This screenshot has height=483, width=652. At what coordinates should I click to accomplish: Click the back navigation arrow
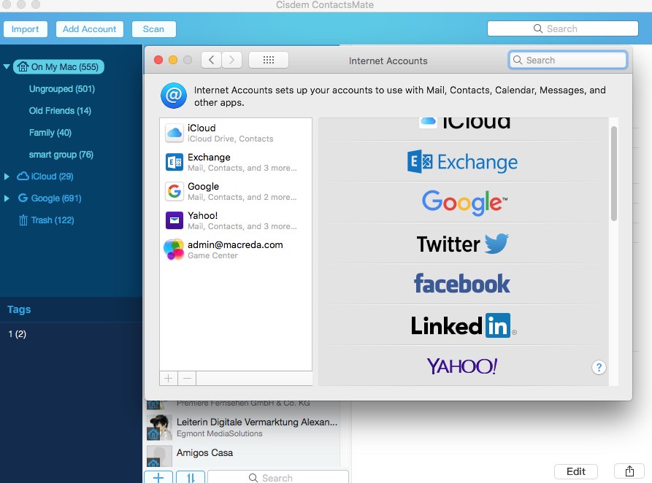211,61
